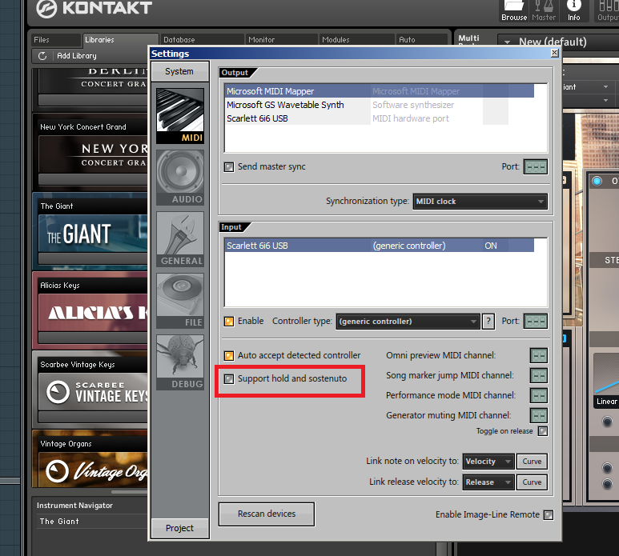619x556 pixels.
Task: Open Synchronization type MIDI clock dropdown
Action: point(480,202)
